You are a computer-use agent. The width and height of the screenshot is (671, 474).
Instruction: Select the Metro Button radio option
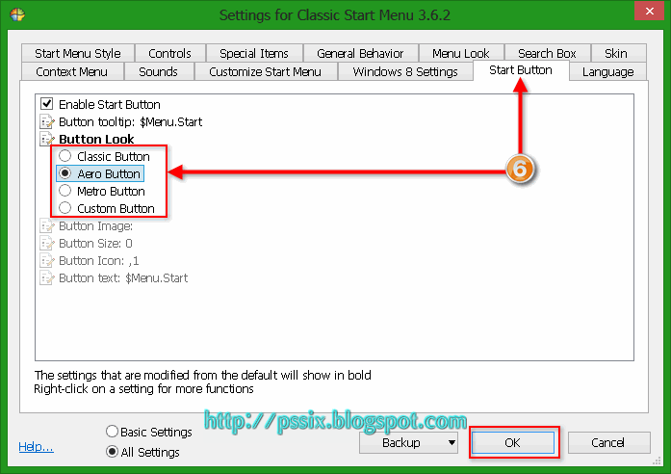click(65, 191)
